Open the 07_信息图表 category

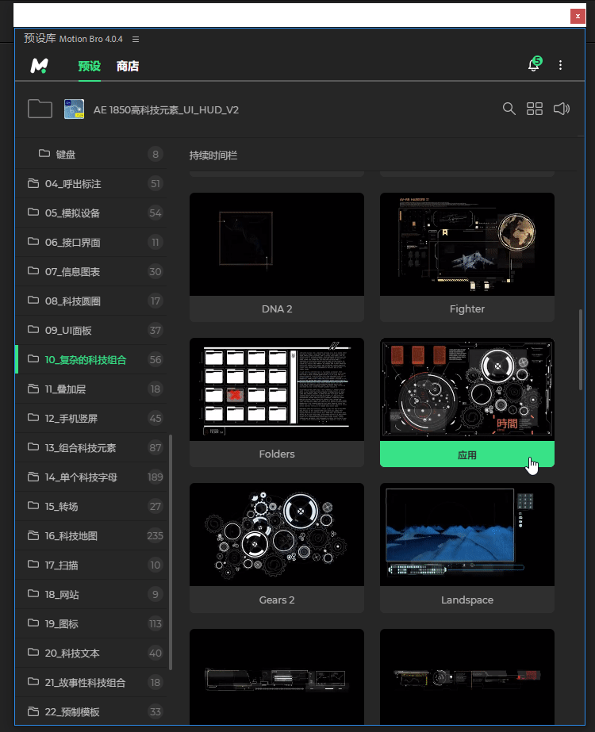coord(91,272)
